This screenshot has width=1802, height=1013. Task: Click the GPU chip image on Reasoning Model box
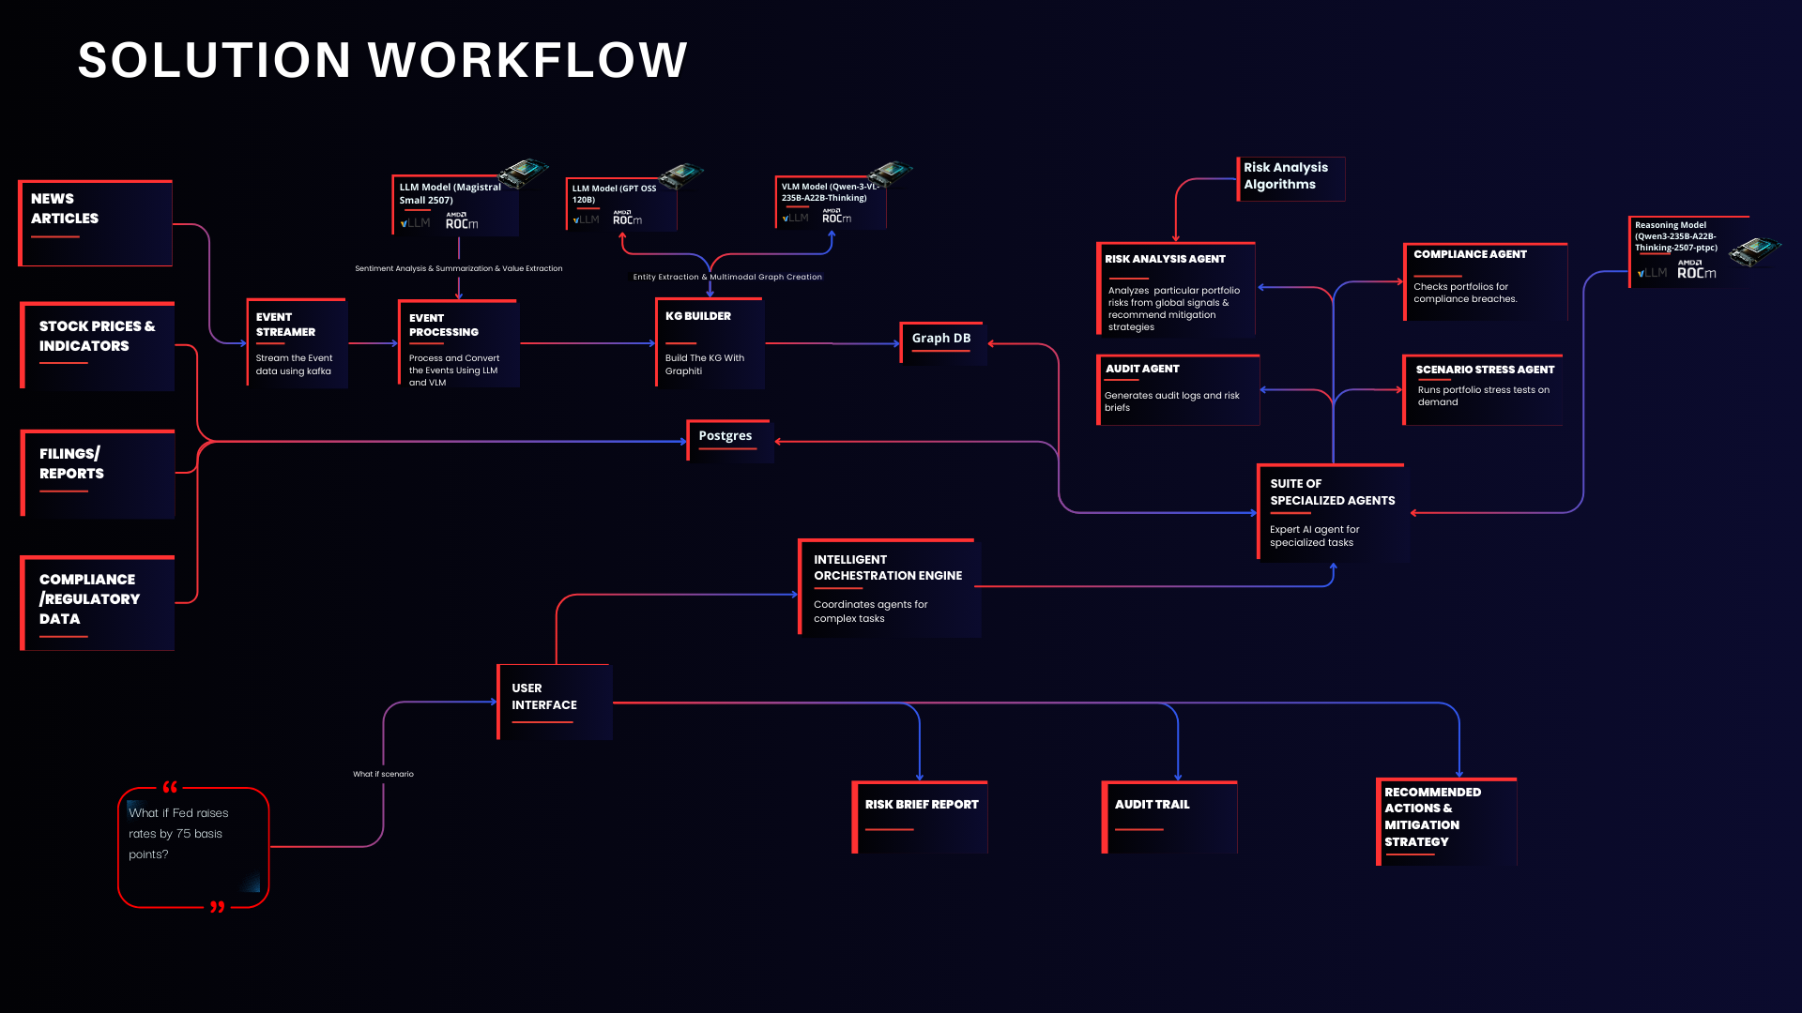[1756, 251]
